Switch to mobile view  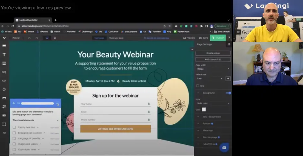coord(55,38)
